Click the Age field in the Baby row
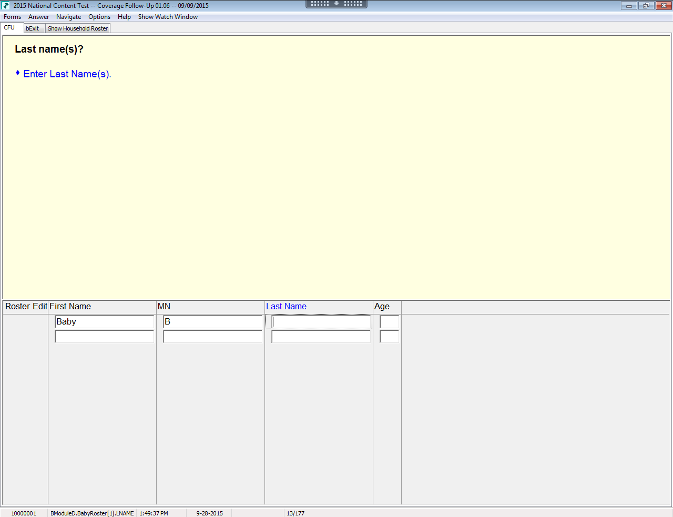This screenshot has height=517, width=673. pyautogui.click(x=390, y=322)
